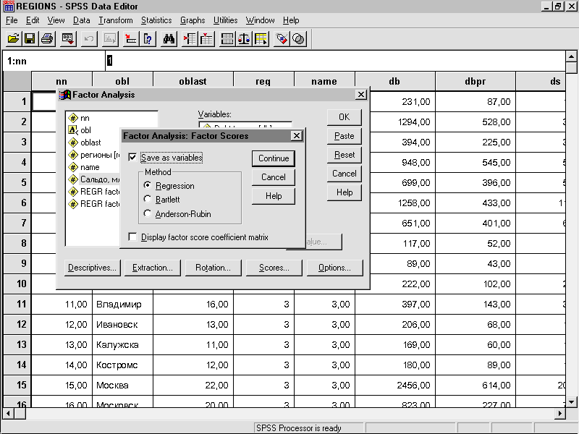Image resolution: width=579 pixels, height=434 pixels.
Task: Enable Display factor score coefficient matrix
Action: pos(132,237)
